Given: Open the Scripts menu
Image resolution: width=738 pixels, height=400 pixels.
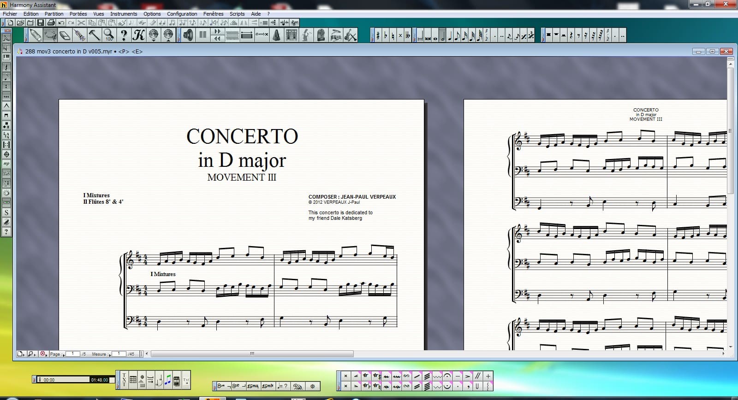Looking at the screenshot, I should [237, 14].
